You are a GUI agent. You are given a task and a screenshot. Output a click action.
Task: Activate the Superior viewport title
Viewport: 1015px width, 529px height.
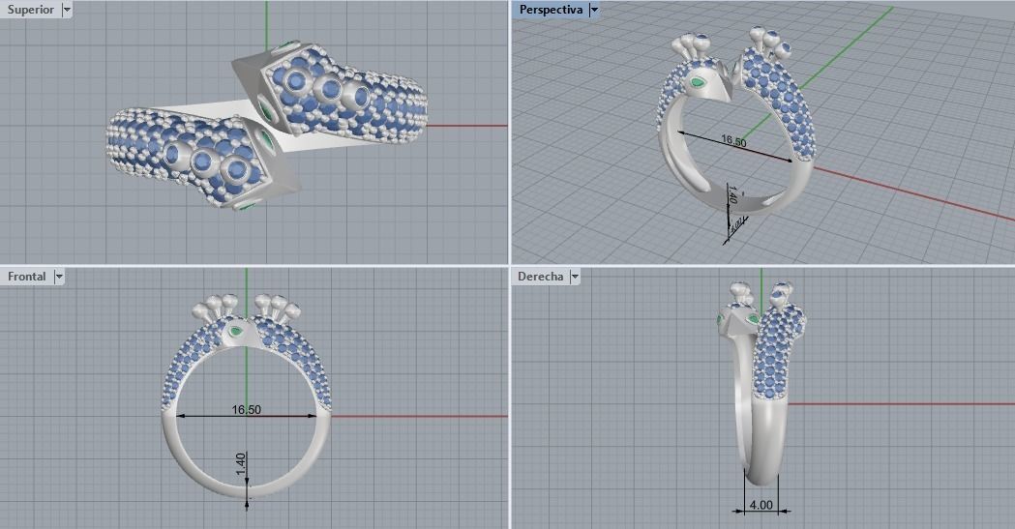tap(30, 10)
